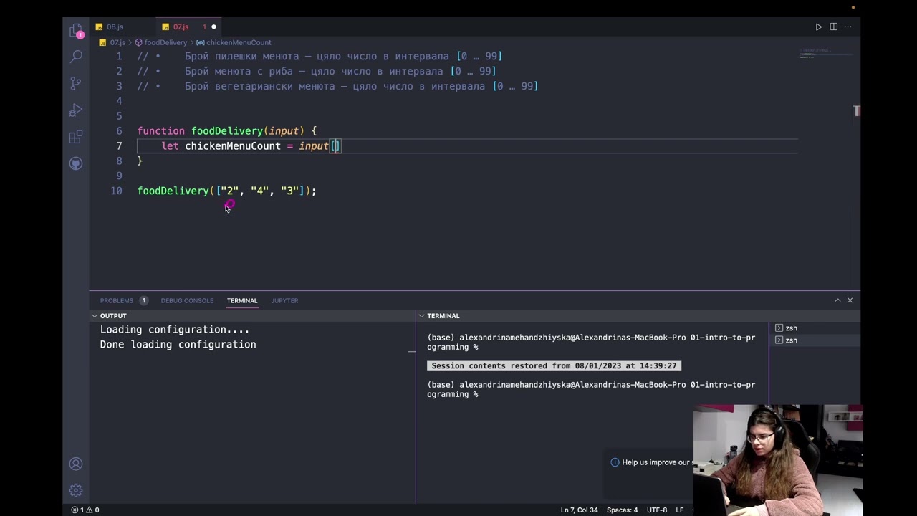Run the code with the play icon
This screenshot has width=917, height=516.
coord(818,27)
